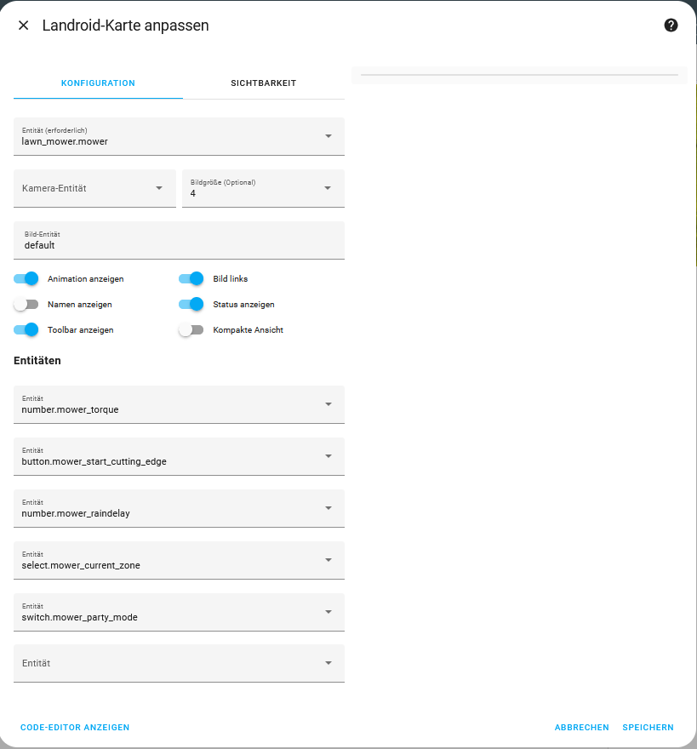
Task: Toggle the Status anzeigen switch
Action: click(191, 304)
